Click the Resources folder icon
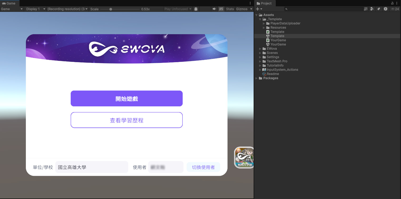 click(268, 28)
